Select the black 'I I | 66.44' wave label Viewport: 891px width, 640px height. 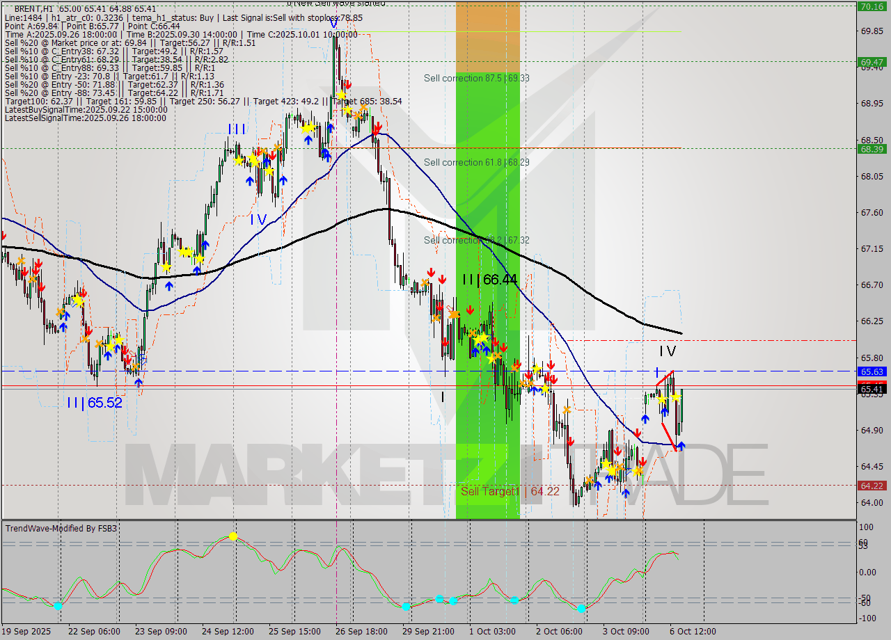[x=490, y=280]
